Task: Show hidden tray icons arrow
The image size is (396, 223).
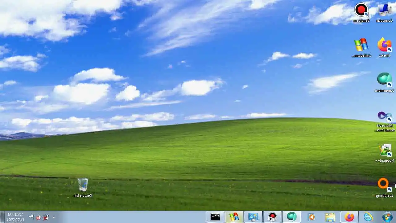Action: point(54,217)
